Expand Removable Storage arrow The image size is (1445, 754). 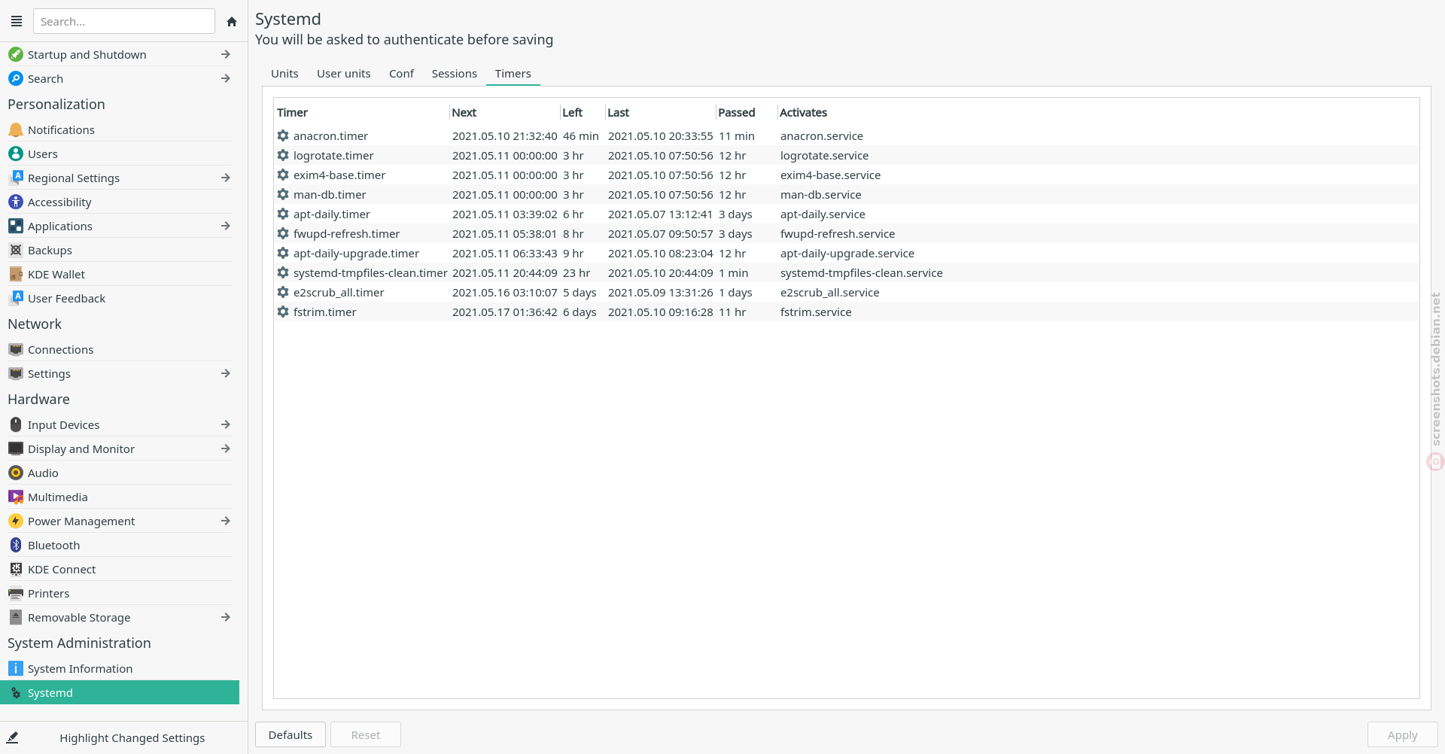(226, 617)
